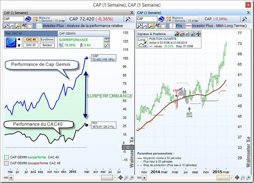
Task: Click the green Investor Plus color swatch in left toolbar
Action: pyautogui.click(x=39, y=26)
